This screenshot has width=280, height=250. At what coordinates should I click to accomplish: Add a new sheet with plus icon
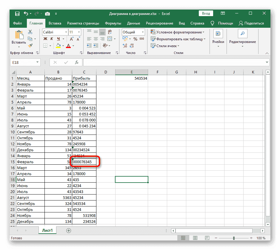click(69, 230)
